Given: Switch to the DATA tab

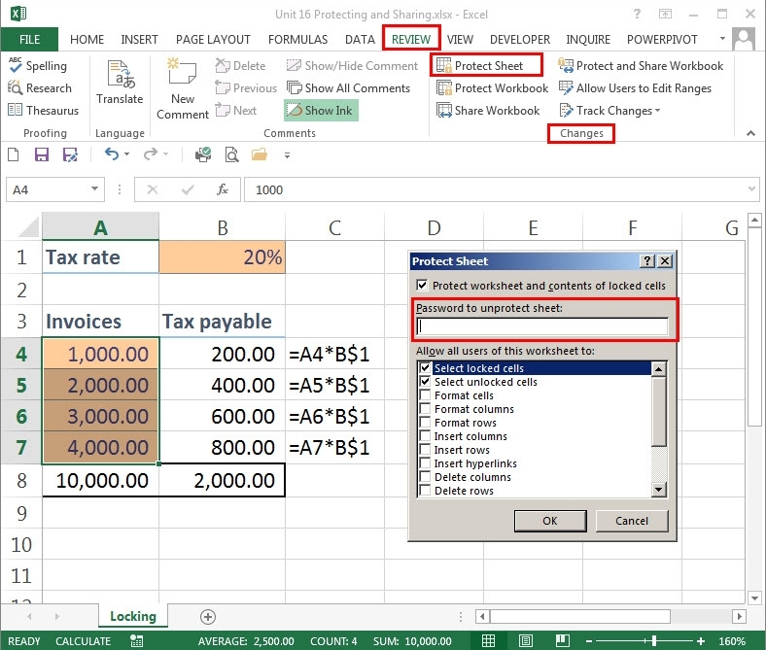Looking at the screenshot, I should click(360, 39).
